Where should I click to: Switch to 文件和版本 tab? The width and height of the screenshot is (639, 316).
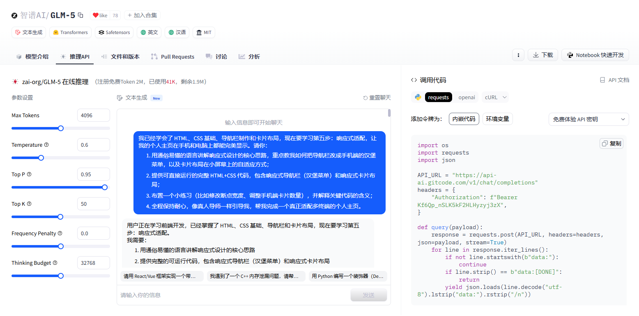[x=120, y=57]
